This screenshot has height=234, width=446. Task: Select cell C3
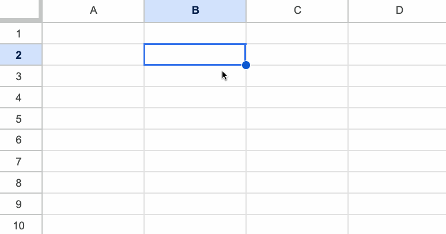click(297, 76)
